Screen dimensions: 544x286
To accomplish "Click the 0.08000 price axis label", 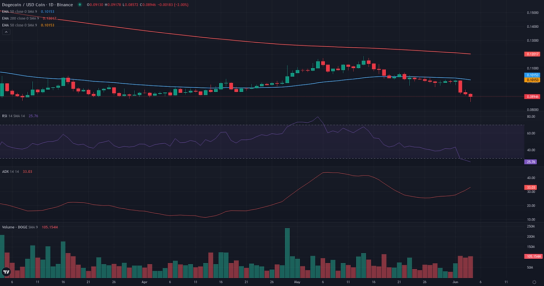I will [x=532, y=110].
